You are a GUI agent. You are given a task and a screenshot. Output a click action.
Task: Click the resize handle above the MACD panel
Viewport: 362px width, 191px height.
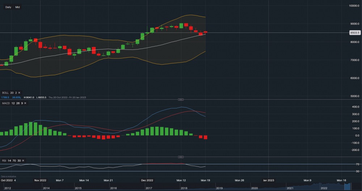click(181, 99)
